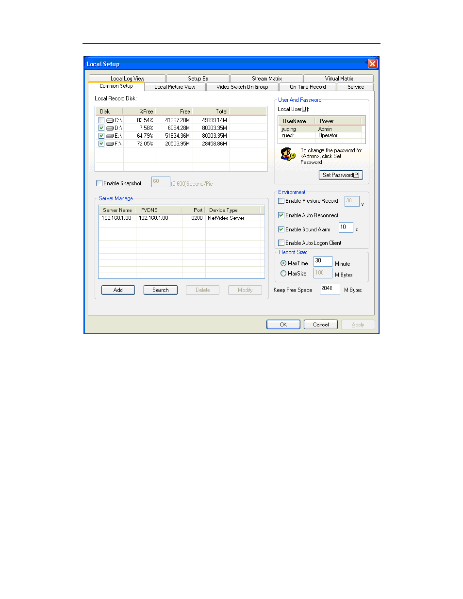Screen dimensions: 463x599
Task: Switch to Stream Matrix tab
Action: 266,79
